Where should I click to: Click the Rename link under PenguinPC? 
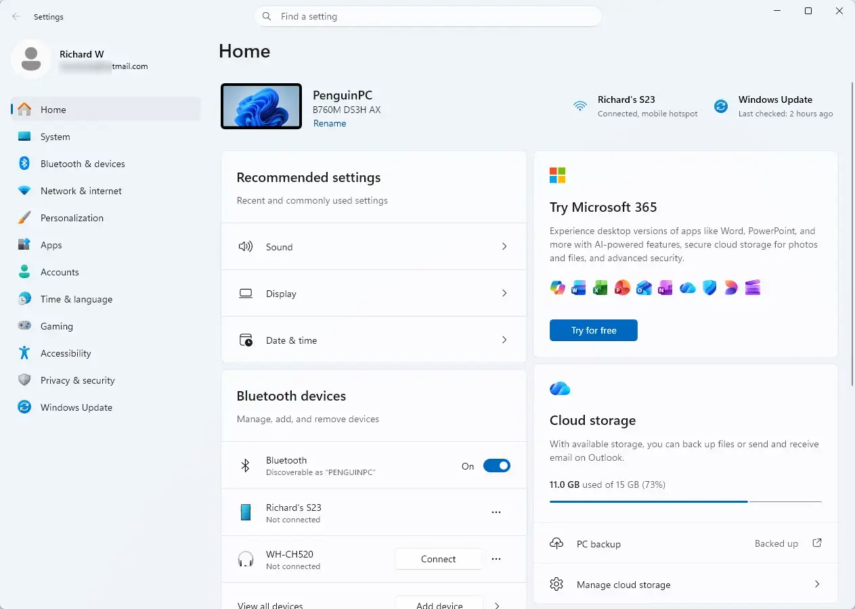click(330, 123)
